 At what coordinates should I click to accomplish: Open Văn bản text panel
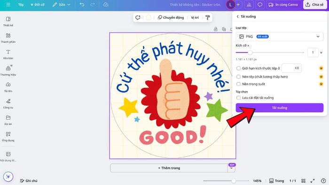click(x=8, y=54)
